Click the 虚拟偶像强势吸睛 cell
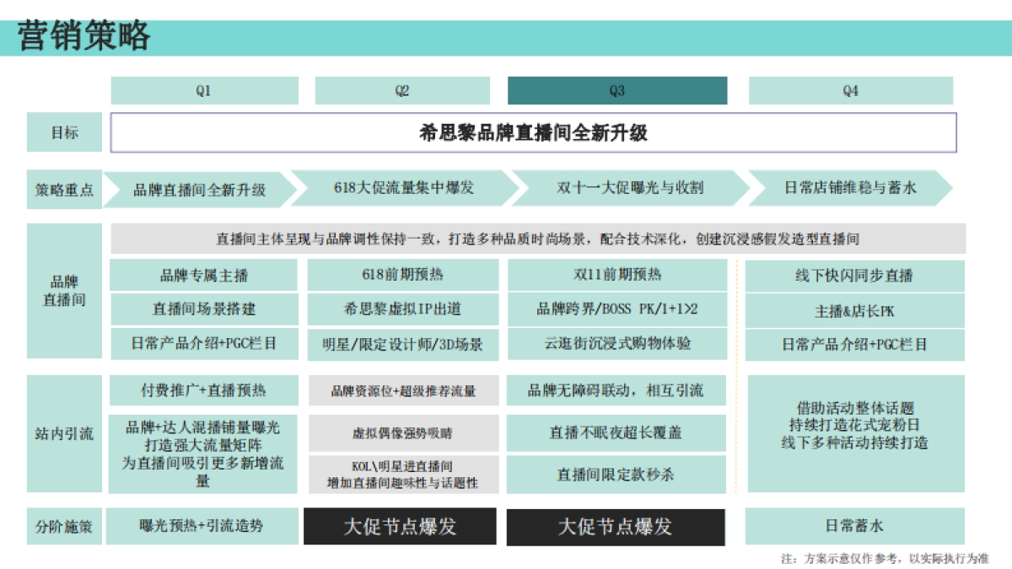1012x569 pixels. 402,432
